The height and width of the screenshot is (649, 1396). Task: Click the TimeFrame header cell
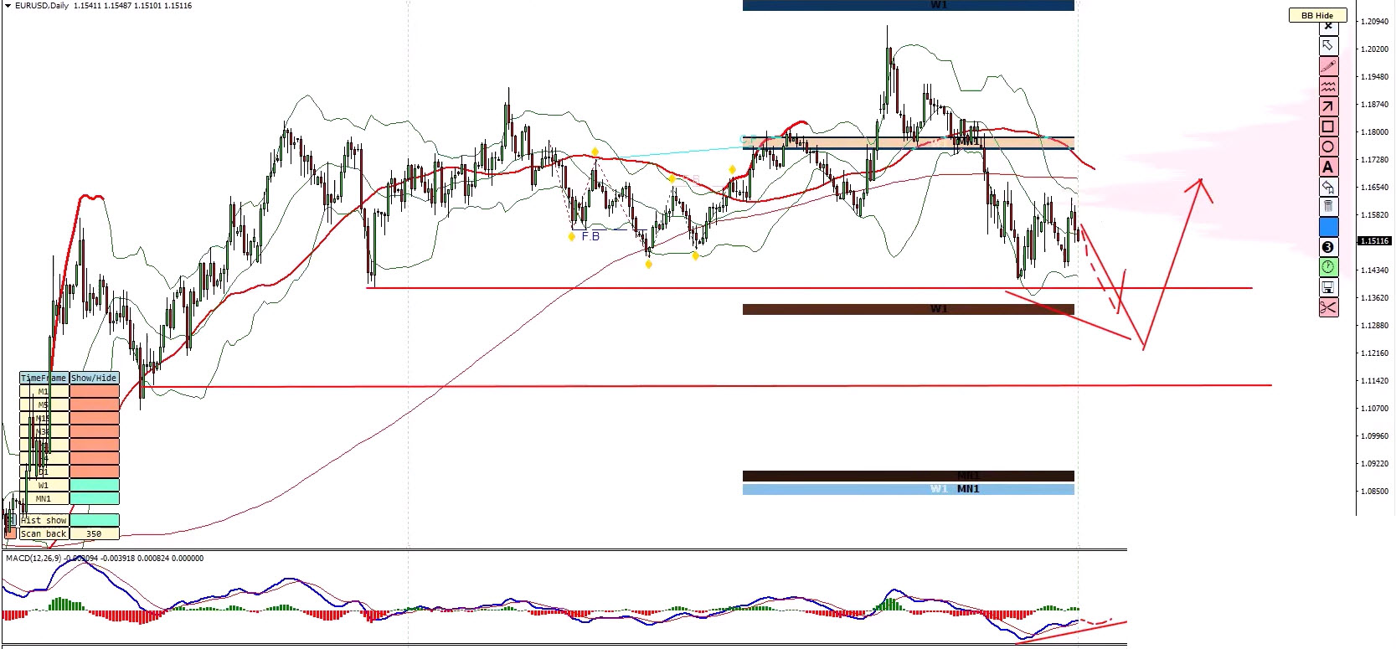tap(44, 378)
